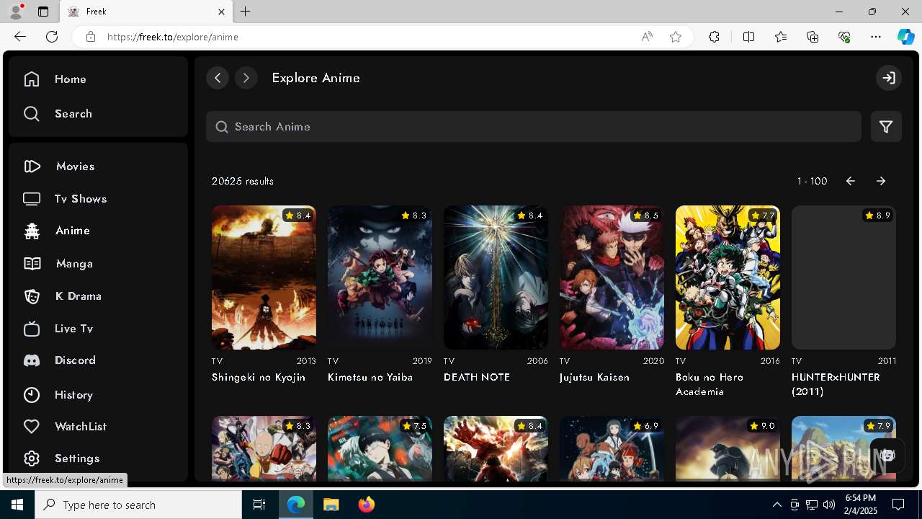Open the Settings gear icon

32,458
